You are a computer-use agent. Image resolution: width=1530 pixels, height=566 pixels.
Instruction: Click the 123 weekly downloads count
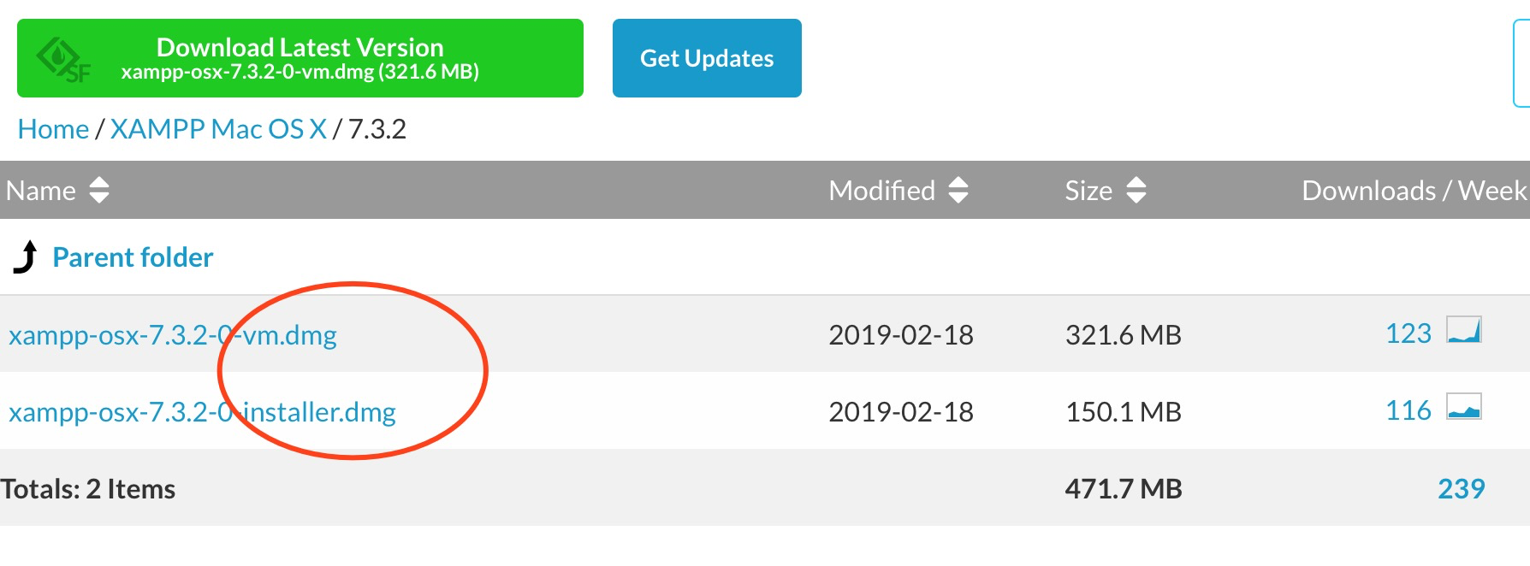1408,333
